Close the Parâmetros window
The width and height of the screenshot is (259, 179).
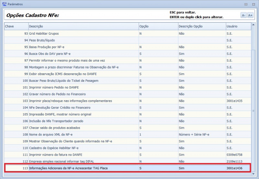point(253,4)
